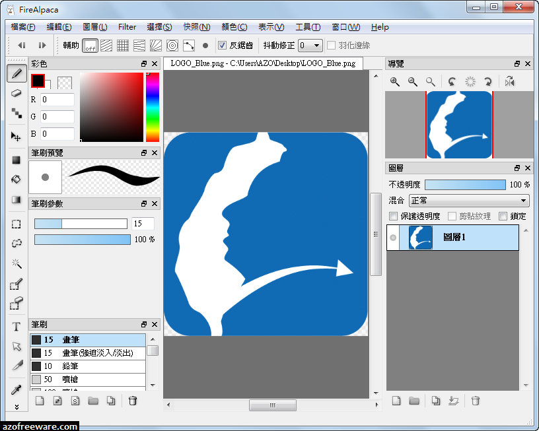Enable curve snap guide
Screen dimensions: 539x431
pyautogui.click(x=189, y=46)
